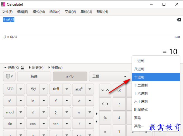Screen dimensions: 183x136
Task: Click the history down chevron
Action: (103, 90)
